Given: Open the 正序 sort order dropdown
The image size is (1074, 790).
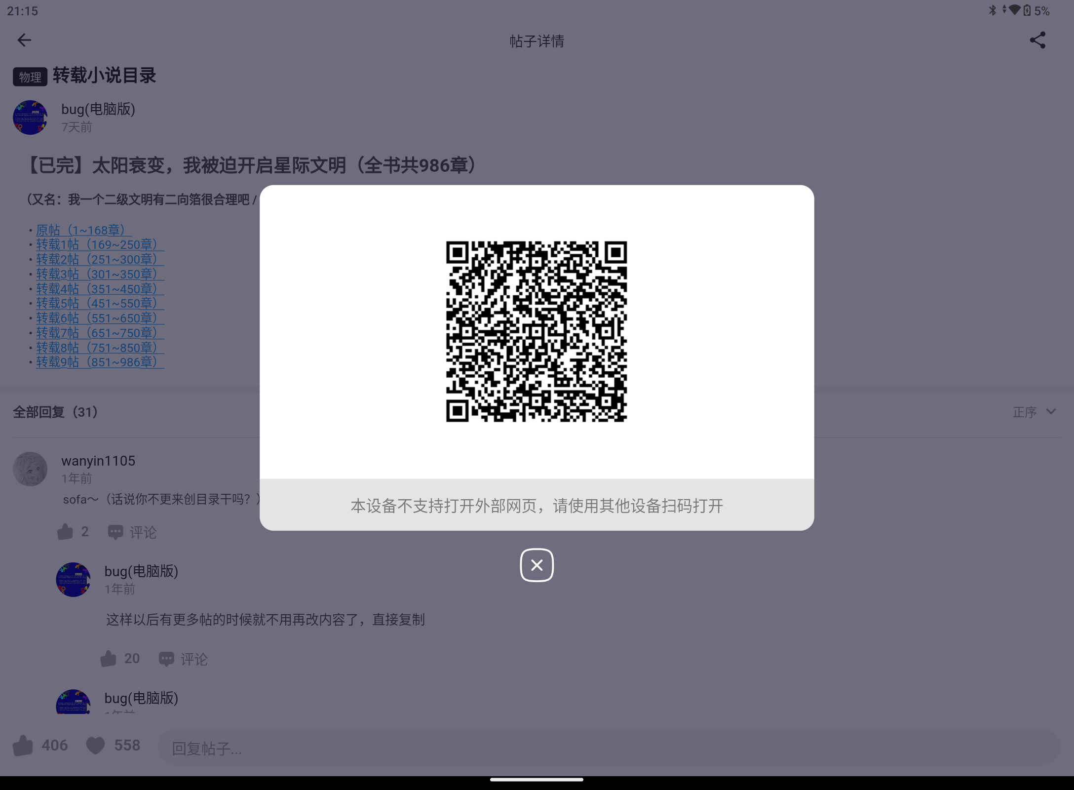Looking at the screenshot, I should point(1025,411).
